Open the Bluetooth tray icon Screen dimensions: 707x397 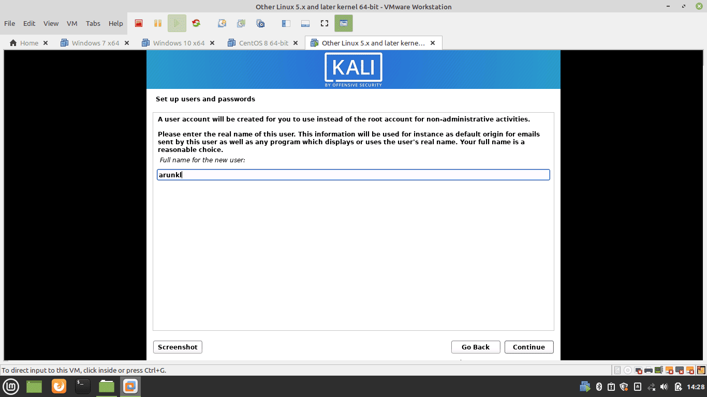coord(599,386)
